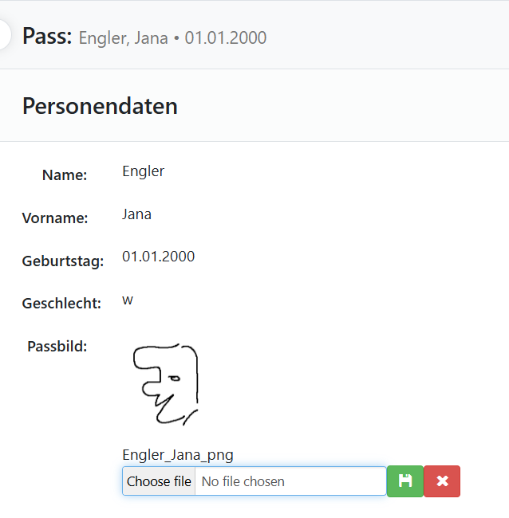Click the green save floppy-disk icon
Image resolution: width=509 pixels, height=518 pixels.
pos(405,481)
